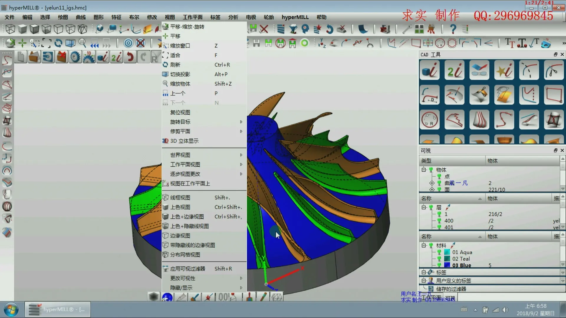Click the 2i info icon in CAD tools panel
Screen dimensions: 566x318
click(x=454, y=70)
